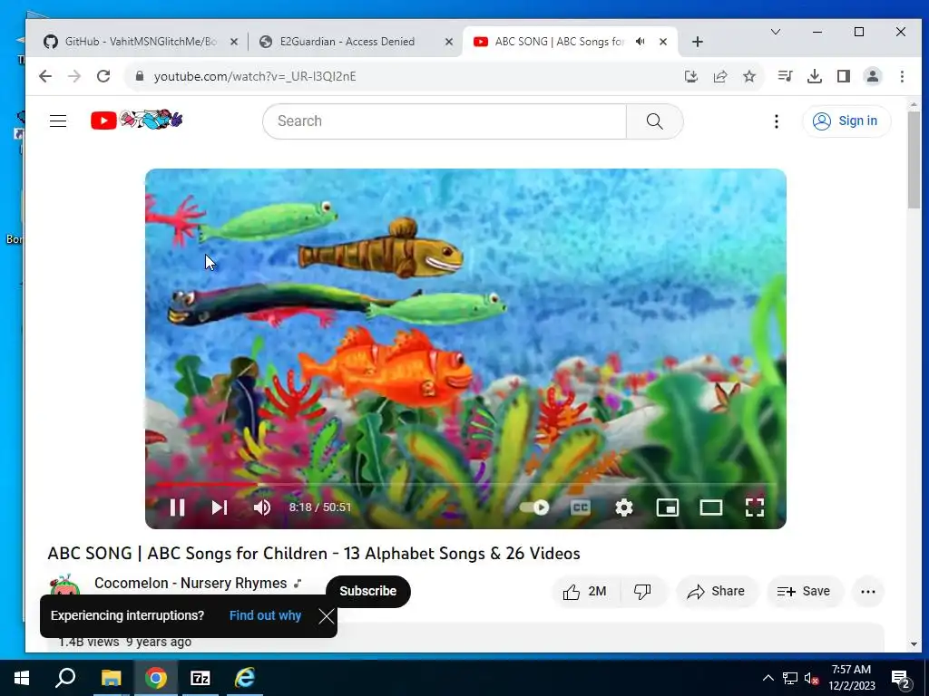This screenshot has width=929, height=696.
Task: Select the ABC SONG YouTube tab
Action: [x=559, y=42]
